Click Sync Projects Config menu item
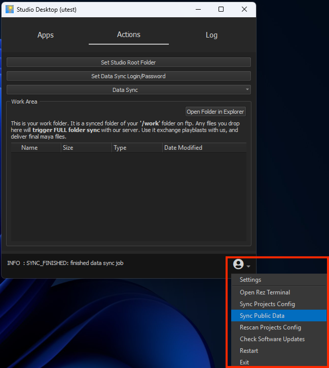This screenshot has width=329, height=368. pyautogui.click(x=267, y=304)
